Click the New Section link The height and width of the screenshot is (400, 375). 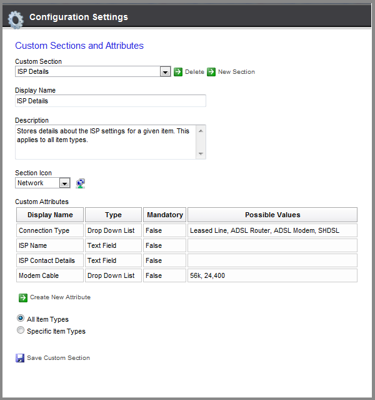(x=236, y=72)
